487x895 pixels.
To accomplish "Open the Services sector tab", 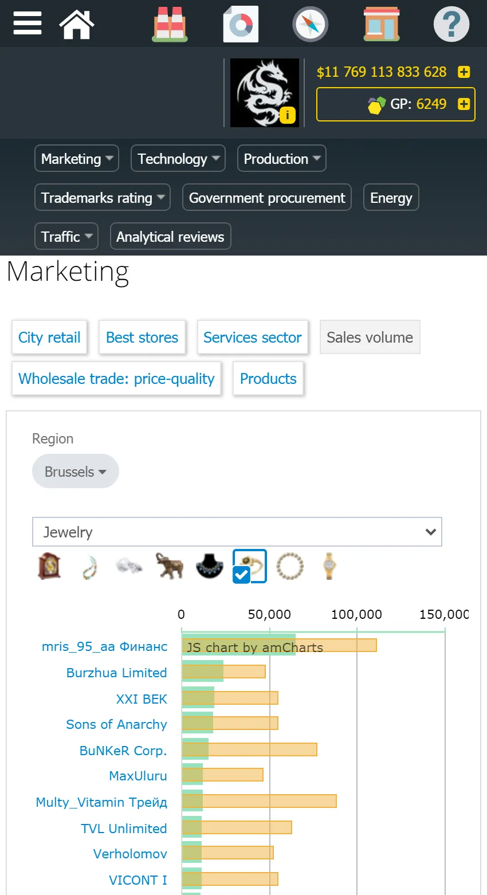I will (252, 337).
